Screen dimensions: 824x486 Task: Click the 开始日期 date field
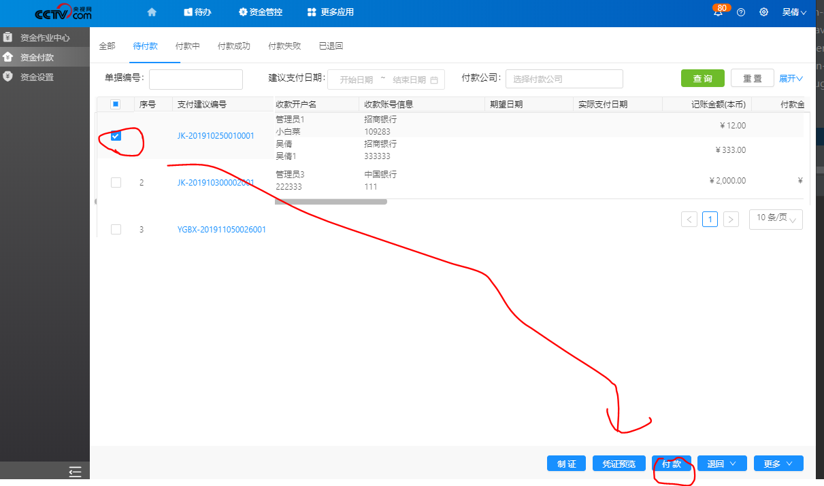point(357,80)
